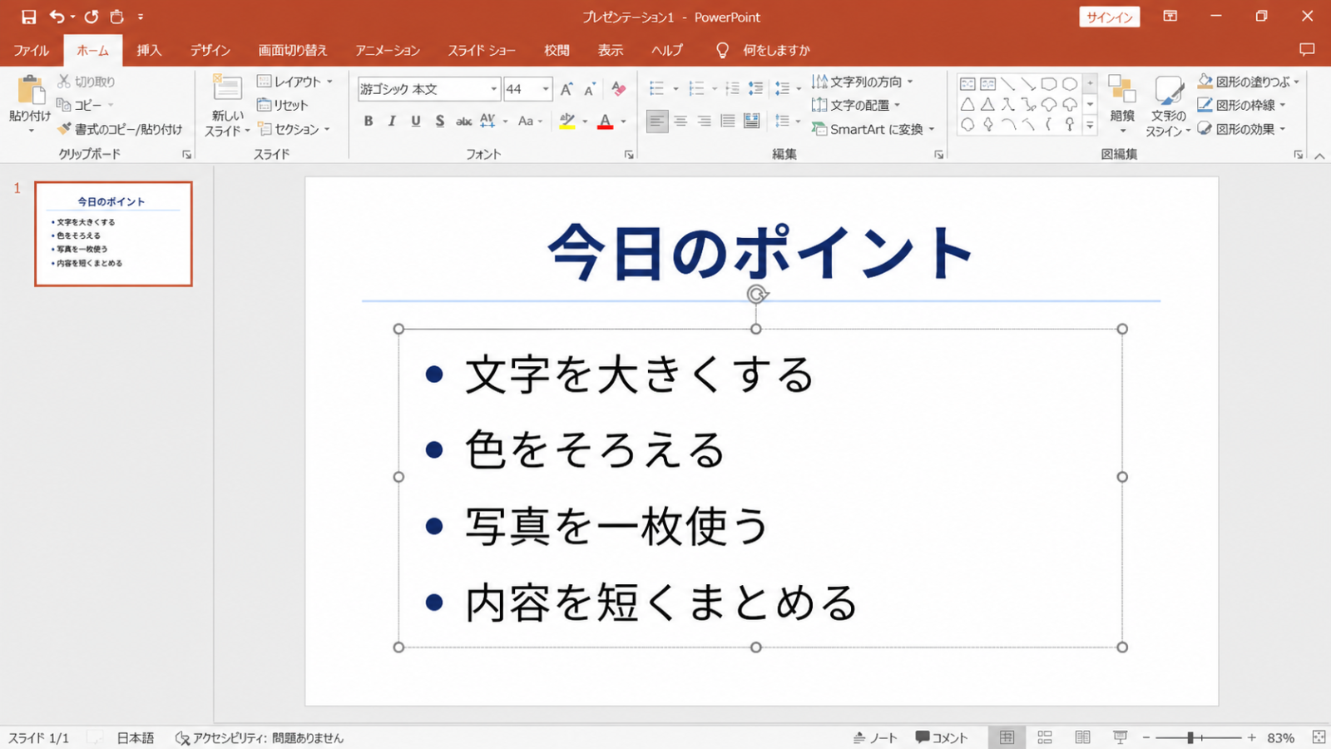Open 図形の枠線 shape outline
Screen dimensions: 1331x749
pos(1241,105)
